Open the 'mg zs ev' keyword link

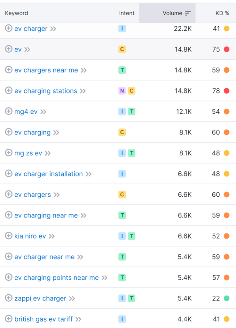28,153
